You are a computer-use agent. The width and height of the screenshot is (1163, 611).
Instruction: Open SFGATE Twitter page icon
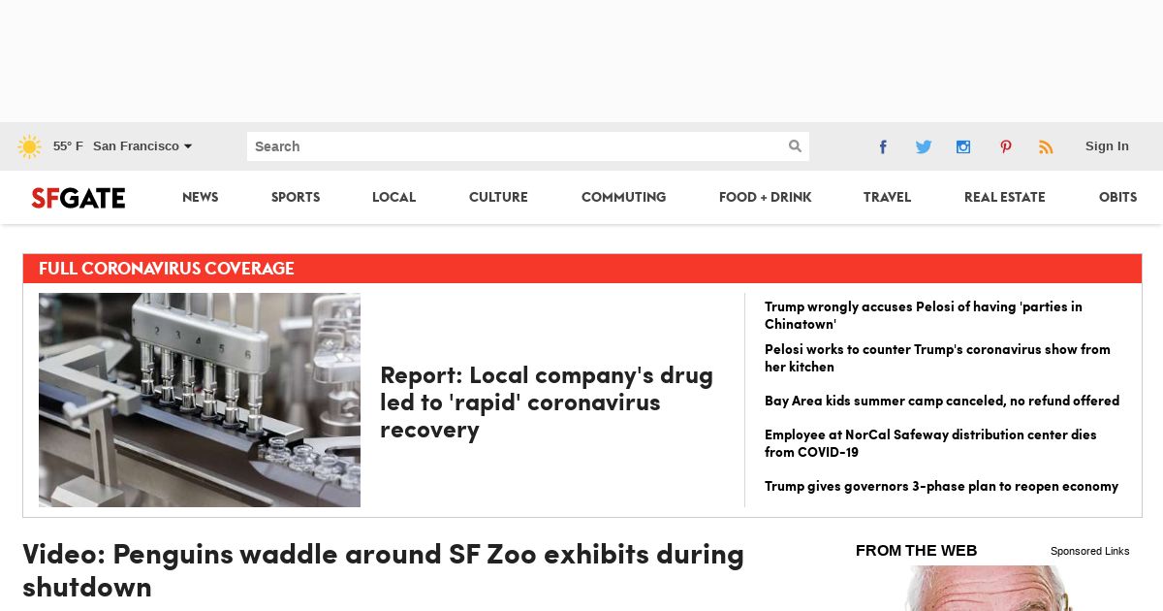[x=924, y=146]
